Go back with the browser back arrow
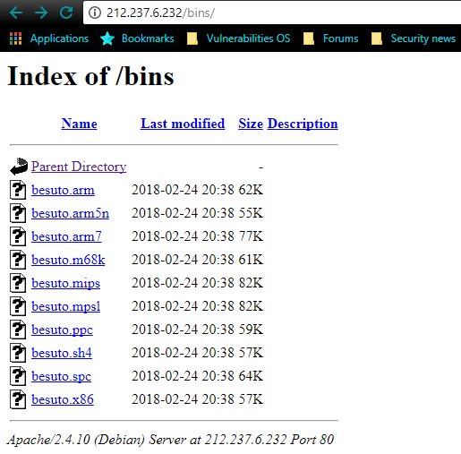This screenshot has width=461, height=454. [16, 13]
